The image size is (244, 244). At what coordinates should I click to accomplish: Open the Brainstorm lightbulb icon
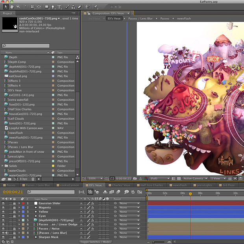pos(126,192)
